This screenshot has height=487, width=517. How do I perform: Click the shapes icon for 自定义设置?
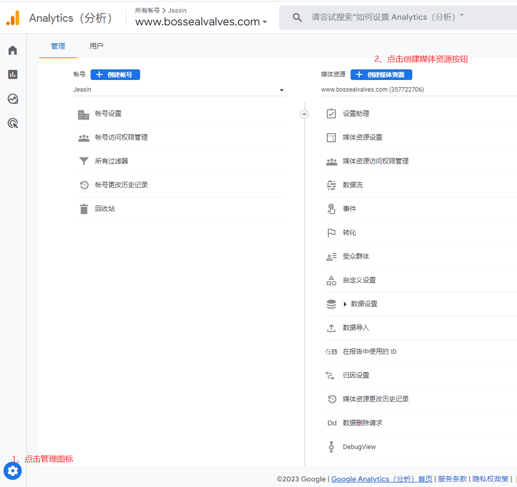point(331,280)
